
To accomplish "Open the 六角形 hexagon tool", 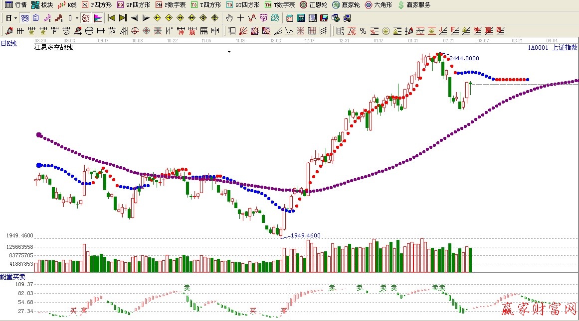I will tap(378, 5).
